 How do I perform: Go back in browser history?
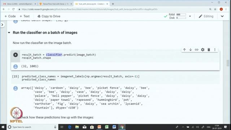click(x=4, y=9)
